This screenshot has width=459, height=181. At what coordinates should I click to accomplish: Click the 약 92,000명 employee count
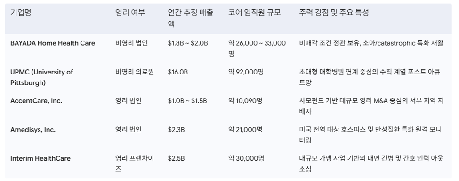(x=246, y=72)
